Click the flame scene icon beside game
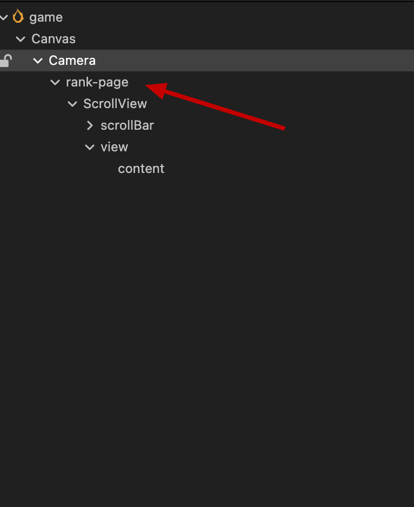The height and width of the screenshot is (507, 414). coord(18,17)
